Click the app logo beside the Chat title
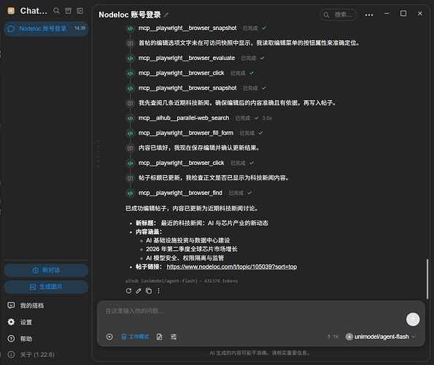 pos(11,11)
